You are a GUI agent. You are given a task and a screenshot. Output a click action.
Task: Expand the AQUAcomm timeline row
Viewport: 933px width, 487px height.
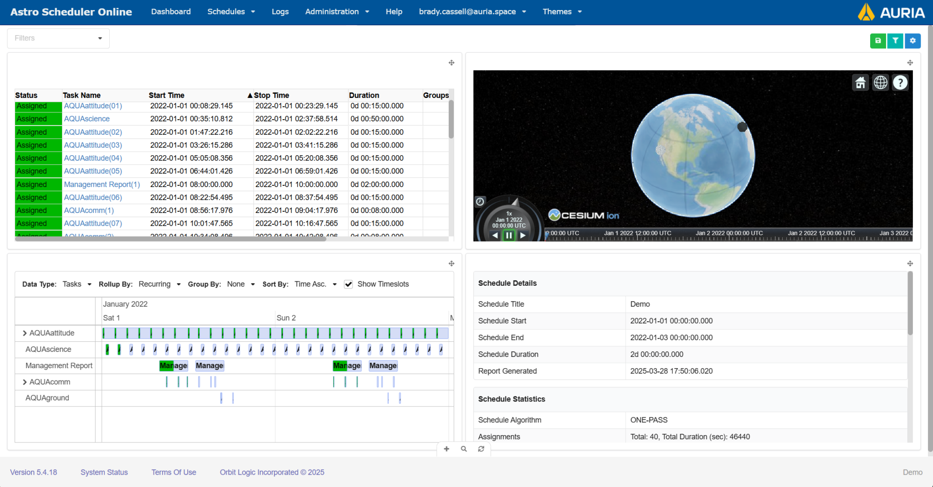click(x=25, y=382)
